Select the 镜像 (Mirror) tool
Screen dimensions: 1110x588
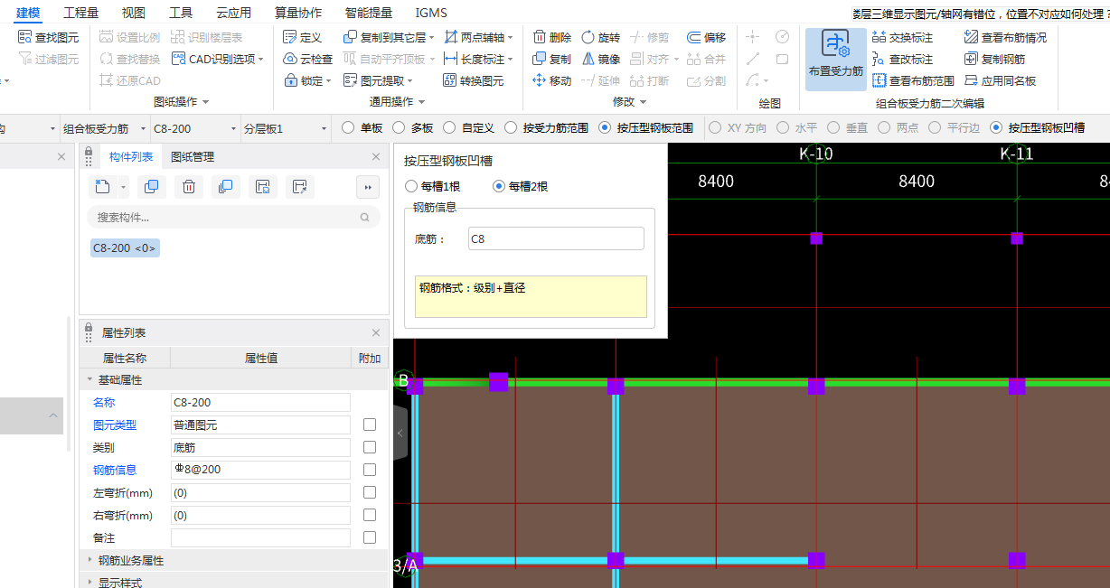click(x=600, y=59)
